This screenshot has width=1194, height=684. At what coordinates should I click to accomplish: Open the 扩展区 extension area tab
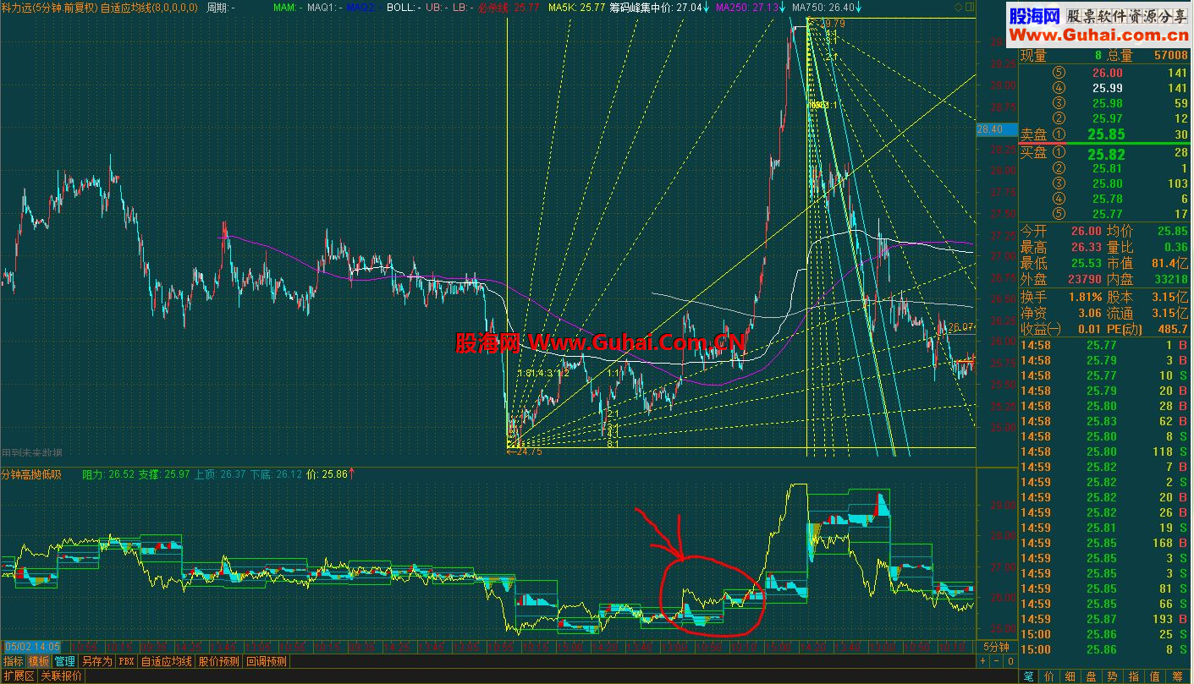[19, 676]
